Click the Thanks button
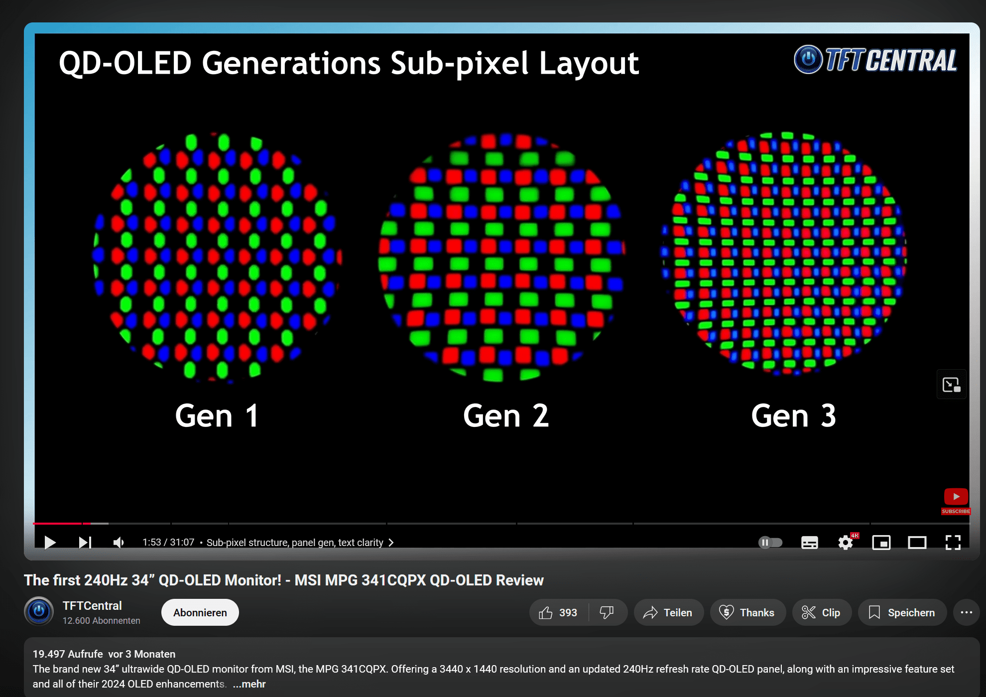 [747, 612]
